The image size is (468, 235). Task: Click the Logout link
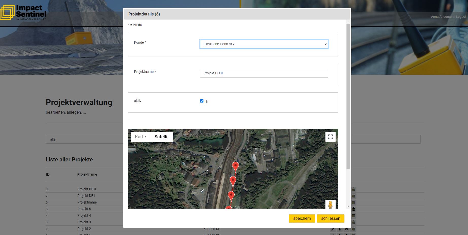[x=461, y=17]
